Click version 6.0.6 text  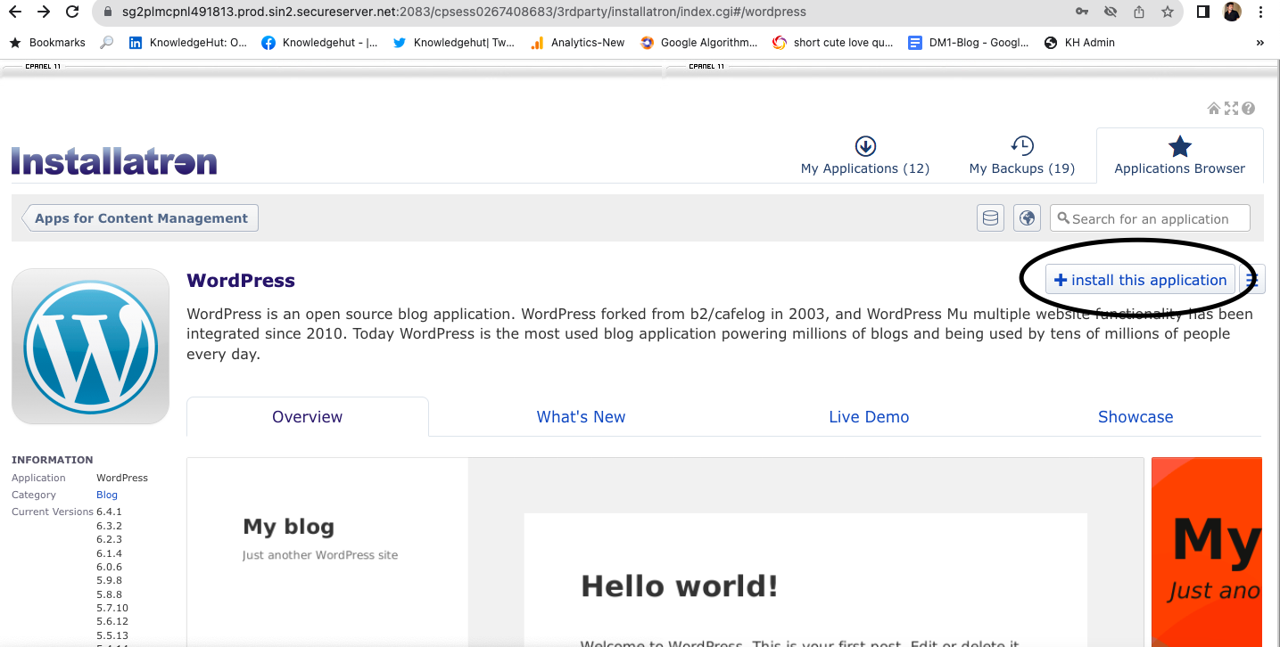(x=109, y=567)
